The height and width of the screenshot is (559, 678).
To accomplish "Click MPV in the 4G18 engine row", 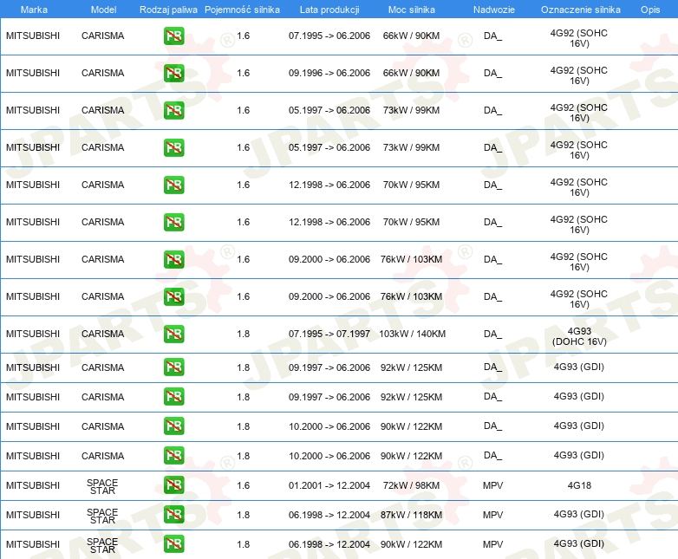I will [x=493, y=485].
